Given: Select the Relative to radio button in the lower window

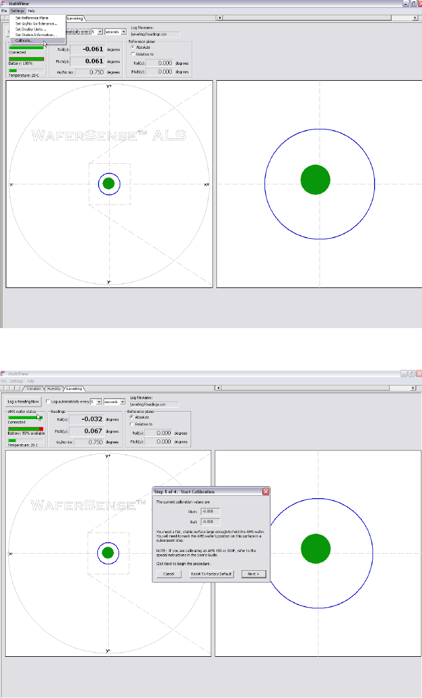Looking at the screenshot, I should 133,424.
